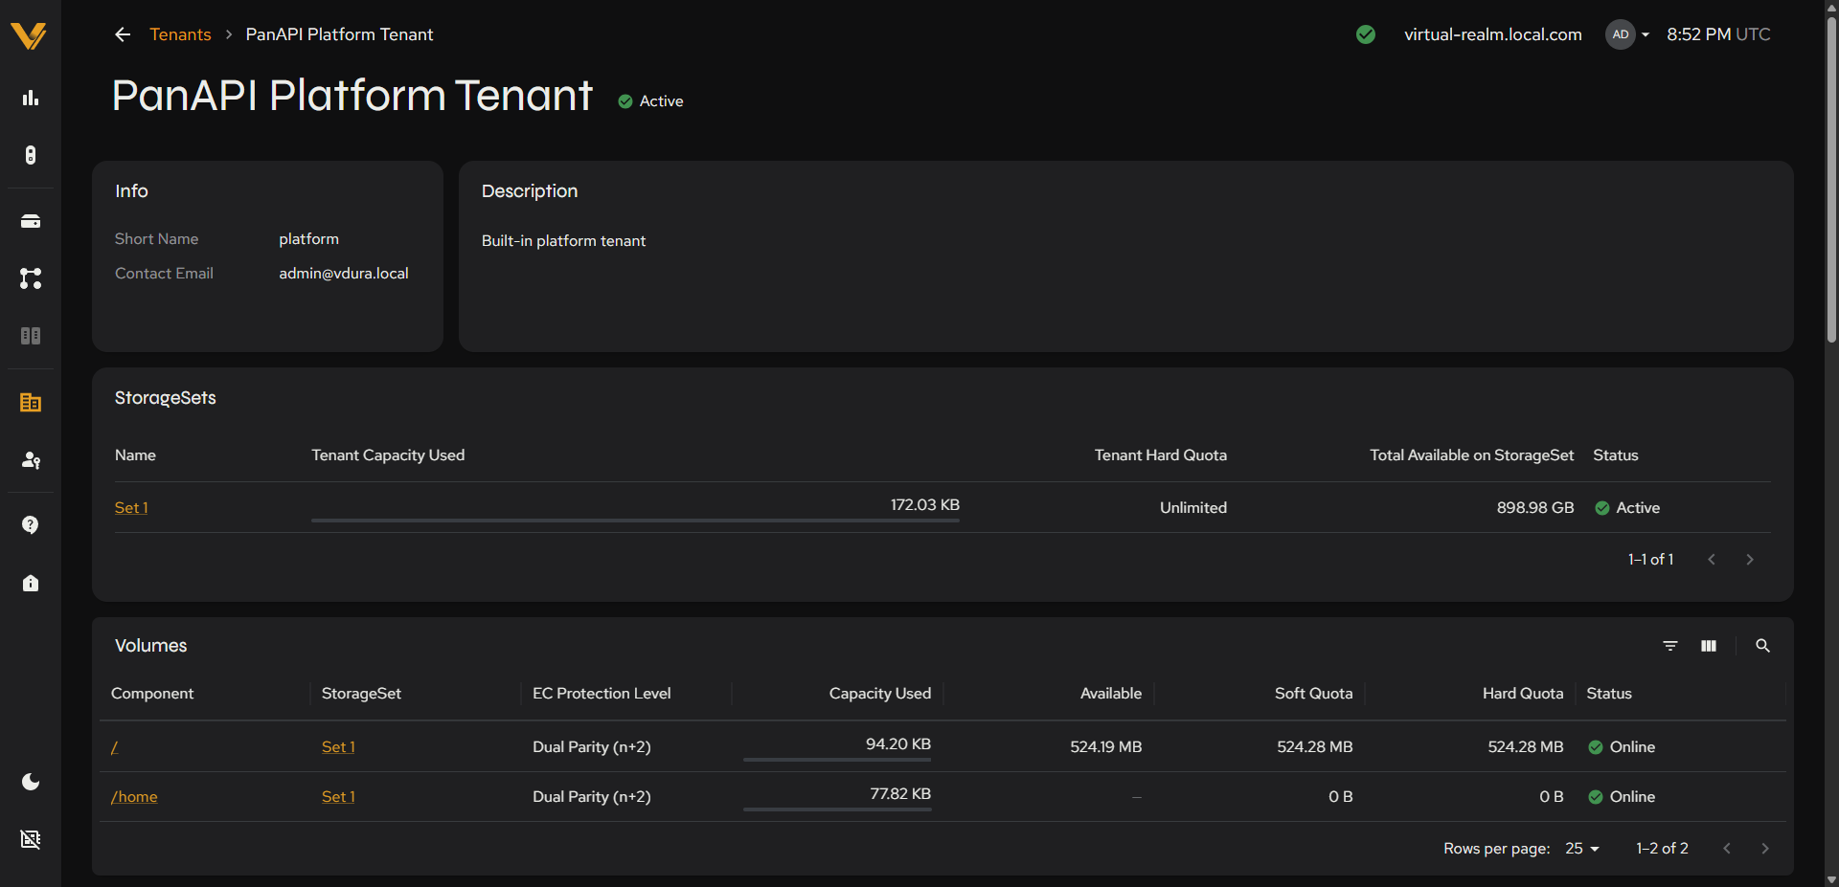Open the / volume link
The height and width of the screenshot is (887, 1839).
tap(114, 747)
